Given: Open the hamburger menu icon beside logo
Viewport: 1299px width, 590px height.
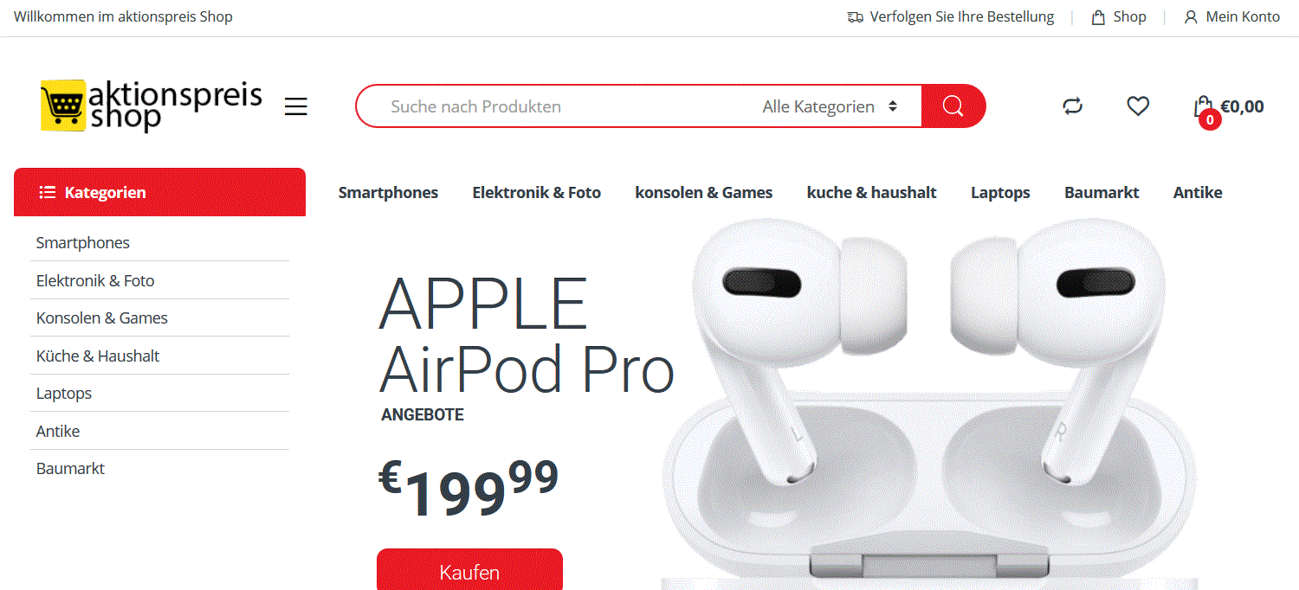Looking at the screenshot, I should pyautogui.click(x=296, y=106).
